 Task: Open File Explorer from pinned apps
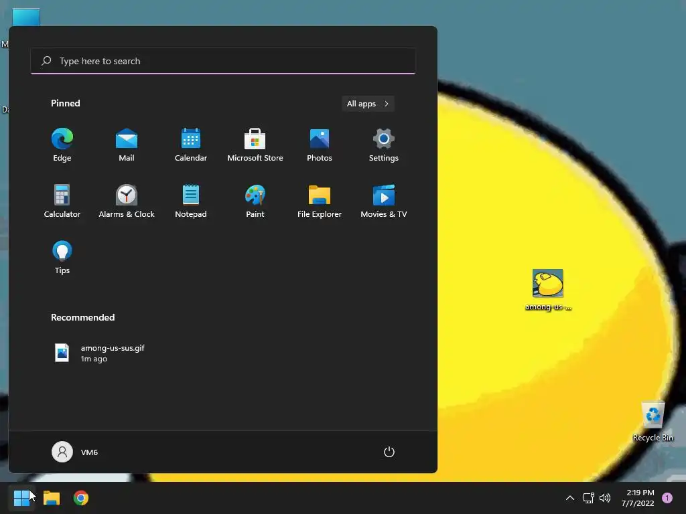pyautogui.click(x=320, y=201)
